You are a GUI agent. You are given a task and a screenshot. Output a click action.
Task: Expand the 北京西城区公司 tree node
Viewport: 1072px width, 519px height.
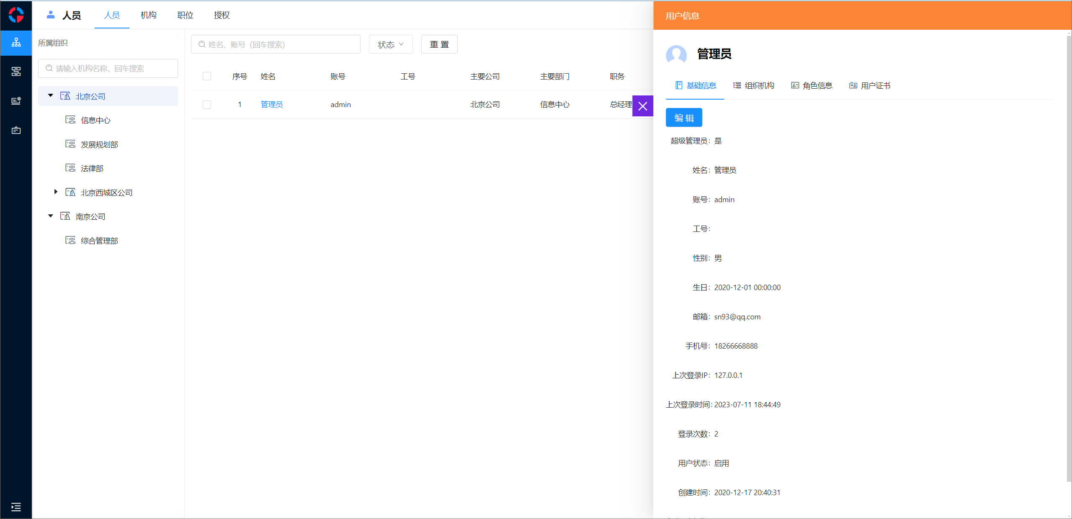(x=56, y=192)
